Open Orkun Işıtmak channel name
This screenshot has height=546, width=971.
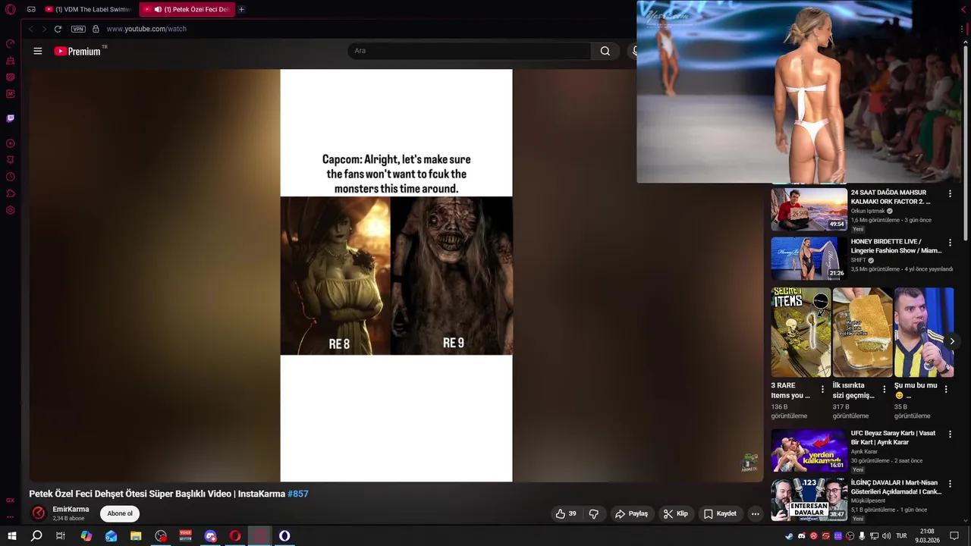(x=868, y=211)
